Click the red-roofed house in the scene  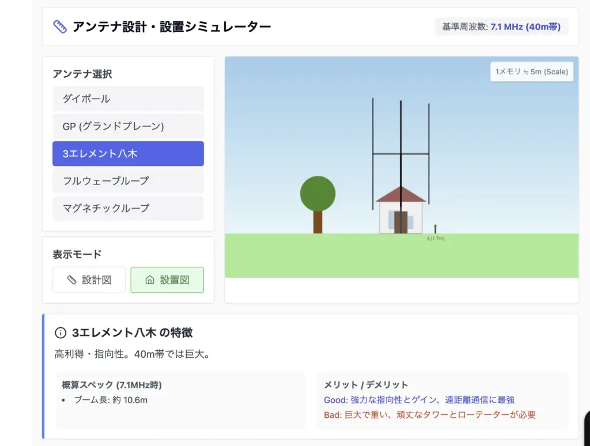click(400, 210)
